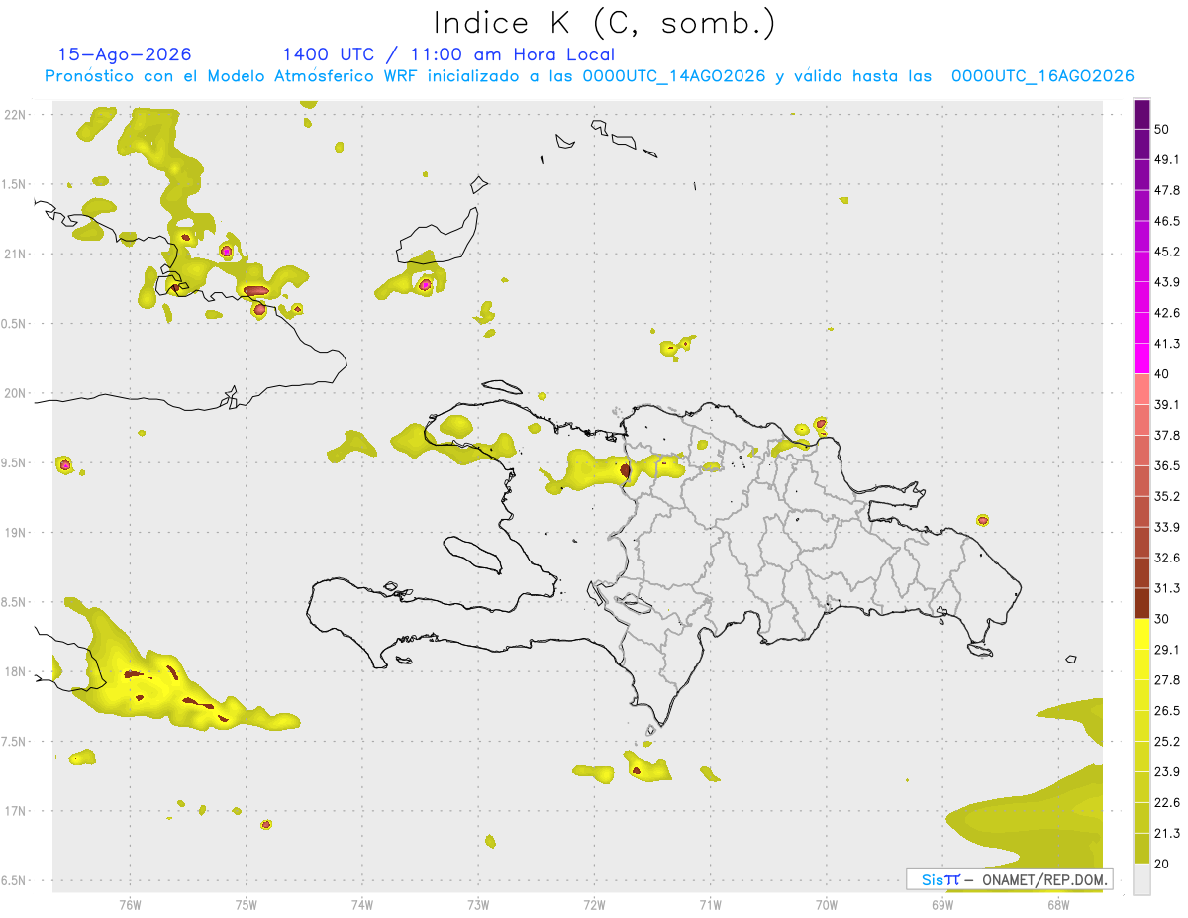The height and width of the screenshot is (918, 1188).
Task: Click the colorbar value "35.2"
Action: [x=1168, y=497]
